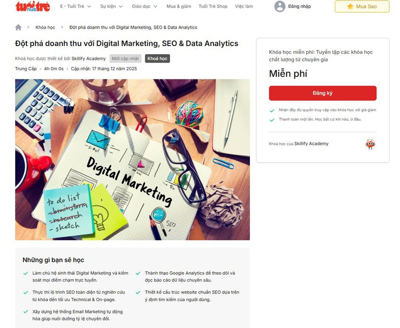
Task: Expand the Giáo dục dropdown menu
Action: pyautogui.click(x=145, y=7)
